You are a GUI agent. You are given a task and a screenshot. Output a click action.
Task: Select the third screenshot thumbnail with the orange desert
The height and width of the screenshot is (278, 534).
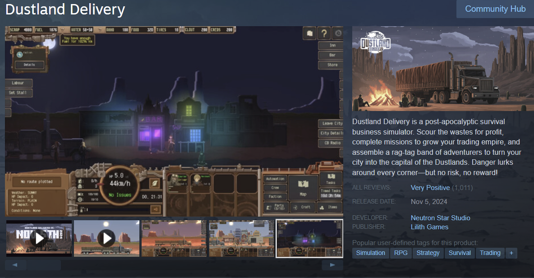coord(174,238)
